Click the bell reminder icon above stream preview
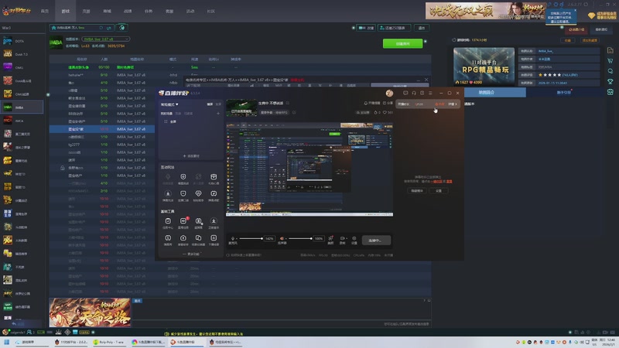Screen dimensions: 619x348 point(365,104)
